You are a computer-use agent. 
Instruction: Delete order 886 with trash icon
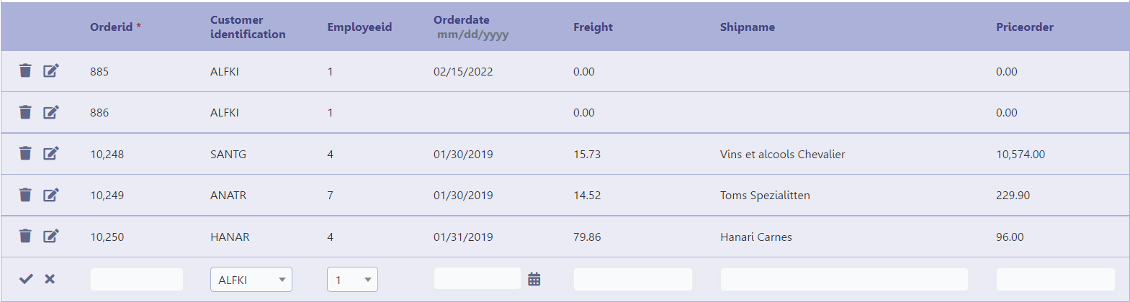25,112
